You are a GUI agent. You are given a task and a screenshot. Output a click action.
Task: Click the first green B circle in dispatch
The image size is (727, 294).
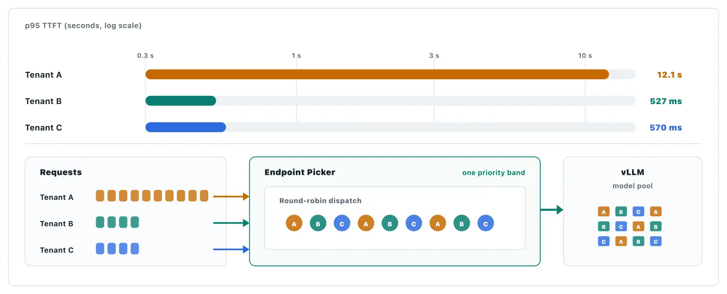(x=318, y=223)
